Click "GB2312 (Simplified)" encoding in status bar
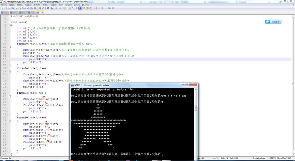 tap(279, 158)
